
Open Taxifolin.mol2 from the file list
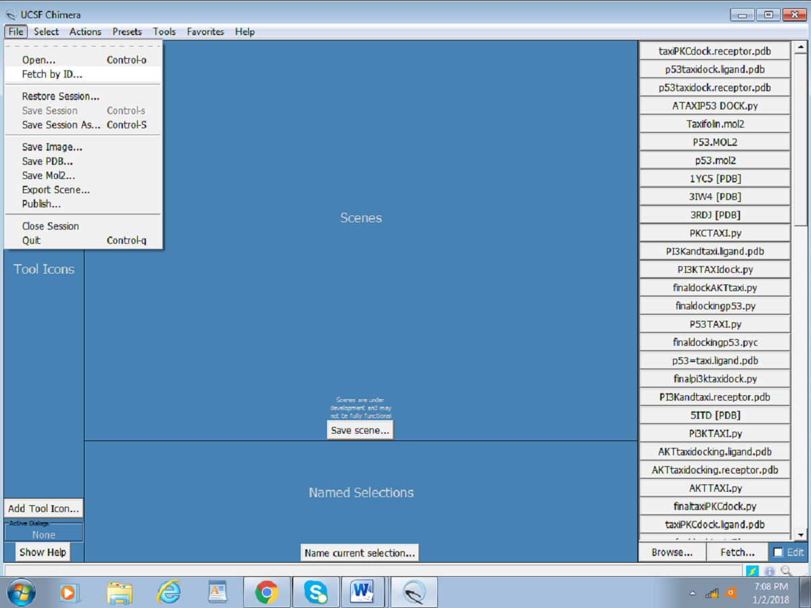click(x=714, y=124)
